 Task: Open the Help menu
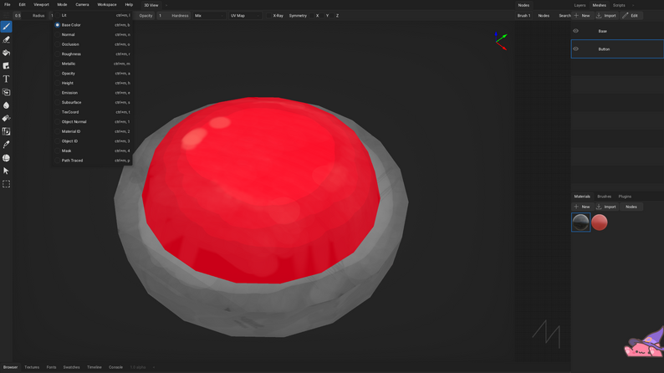coord(129,5)
